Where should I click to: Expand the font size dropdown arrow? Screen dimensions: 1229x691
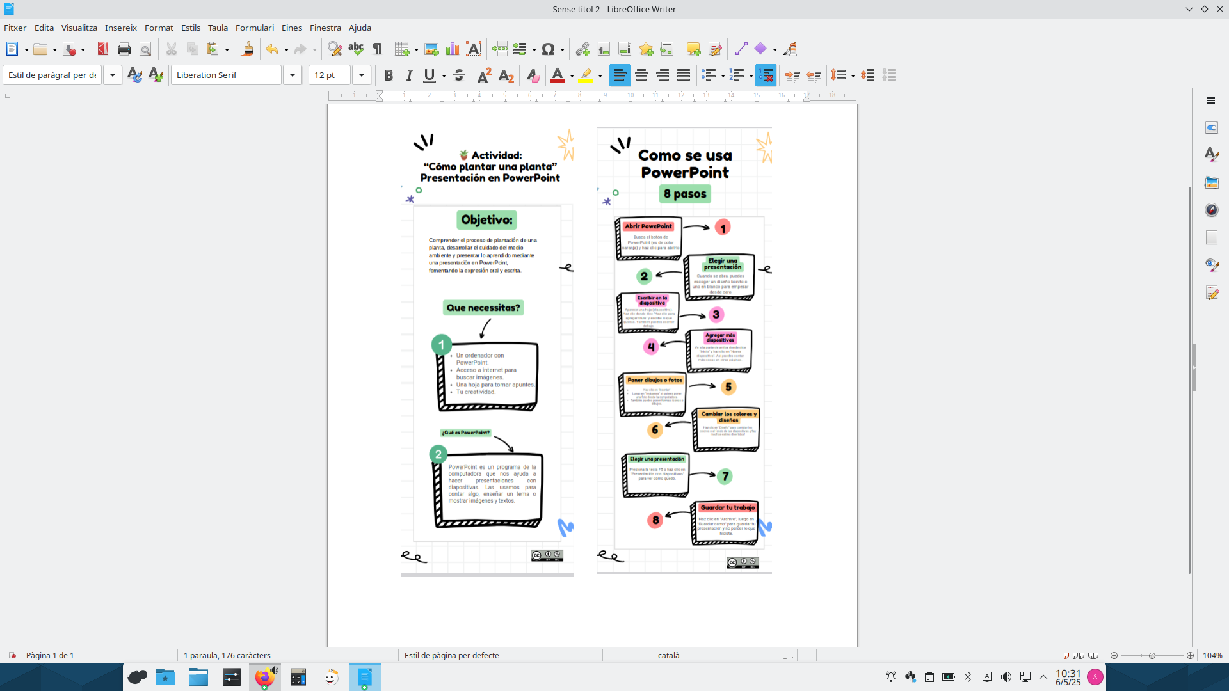pos(362,75)
